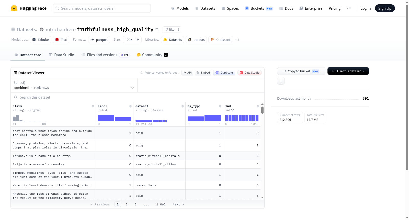Click Copy to bucket button
409x220 pixels.
(x=301, y=71)
